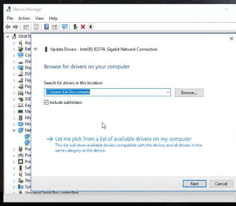
Task: Open the Help question mark toolbar icon
Action: [46, 27]
